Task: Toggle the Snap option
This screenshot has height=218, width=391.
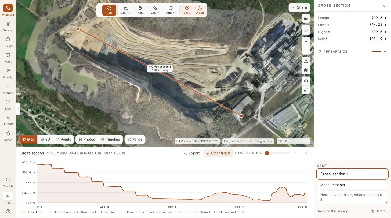Action: coord(187,10)
